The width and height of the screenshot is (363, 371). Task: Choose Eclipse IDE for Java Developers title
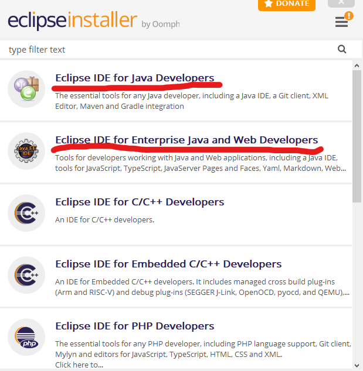pos(135,78)
